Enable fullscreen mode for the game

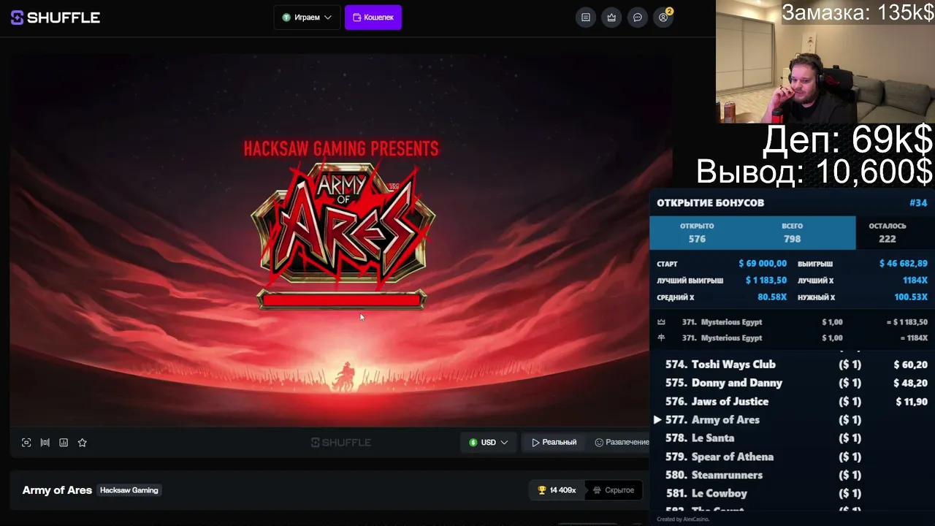click(26, 442)
